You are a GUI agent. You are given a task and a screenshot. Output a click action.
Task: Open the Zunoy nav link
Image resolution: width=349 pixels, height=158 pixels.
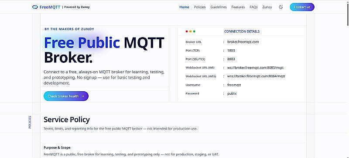click(267, 7)
